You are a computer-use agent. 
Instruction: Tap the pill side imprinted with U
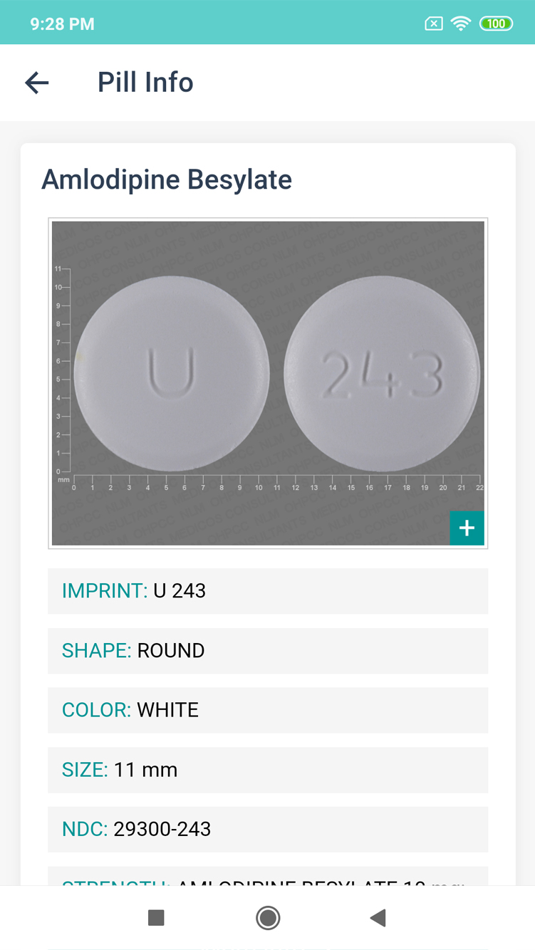click(x=172, y=374)
